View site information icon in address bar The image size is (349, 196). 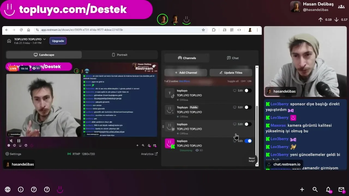(x=37, y=30)
